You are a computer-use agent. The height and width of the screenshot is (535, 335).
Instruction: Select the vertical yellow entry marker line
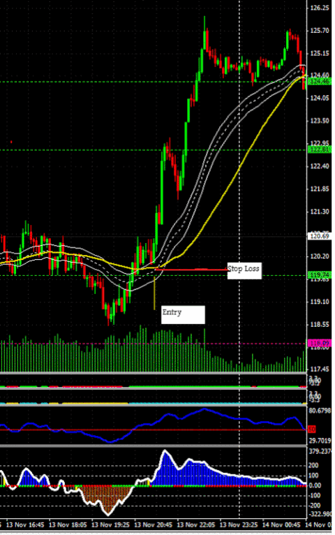coord(154,293)
